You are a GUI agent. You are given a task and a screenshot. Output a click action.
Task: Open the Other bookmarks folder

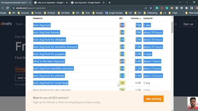192,13
